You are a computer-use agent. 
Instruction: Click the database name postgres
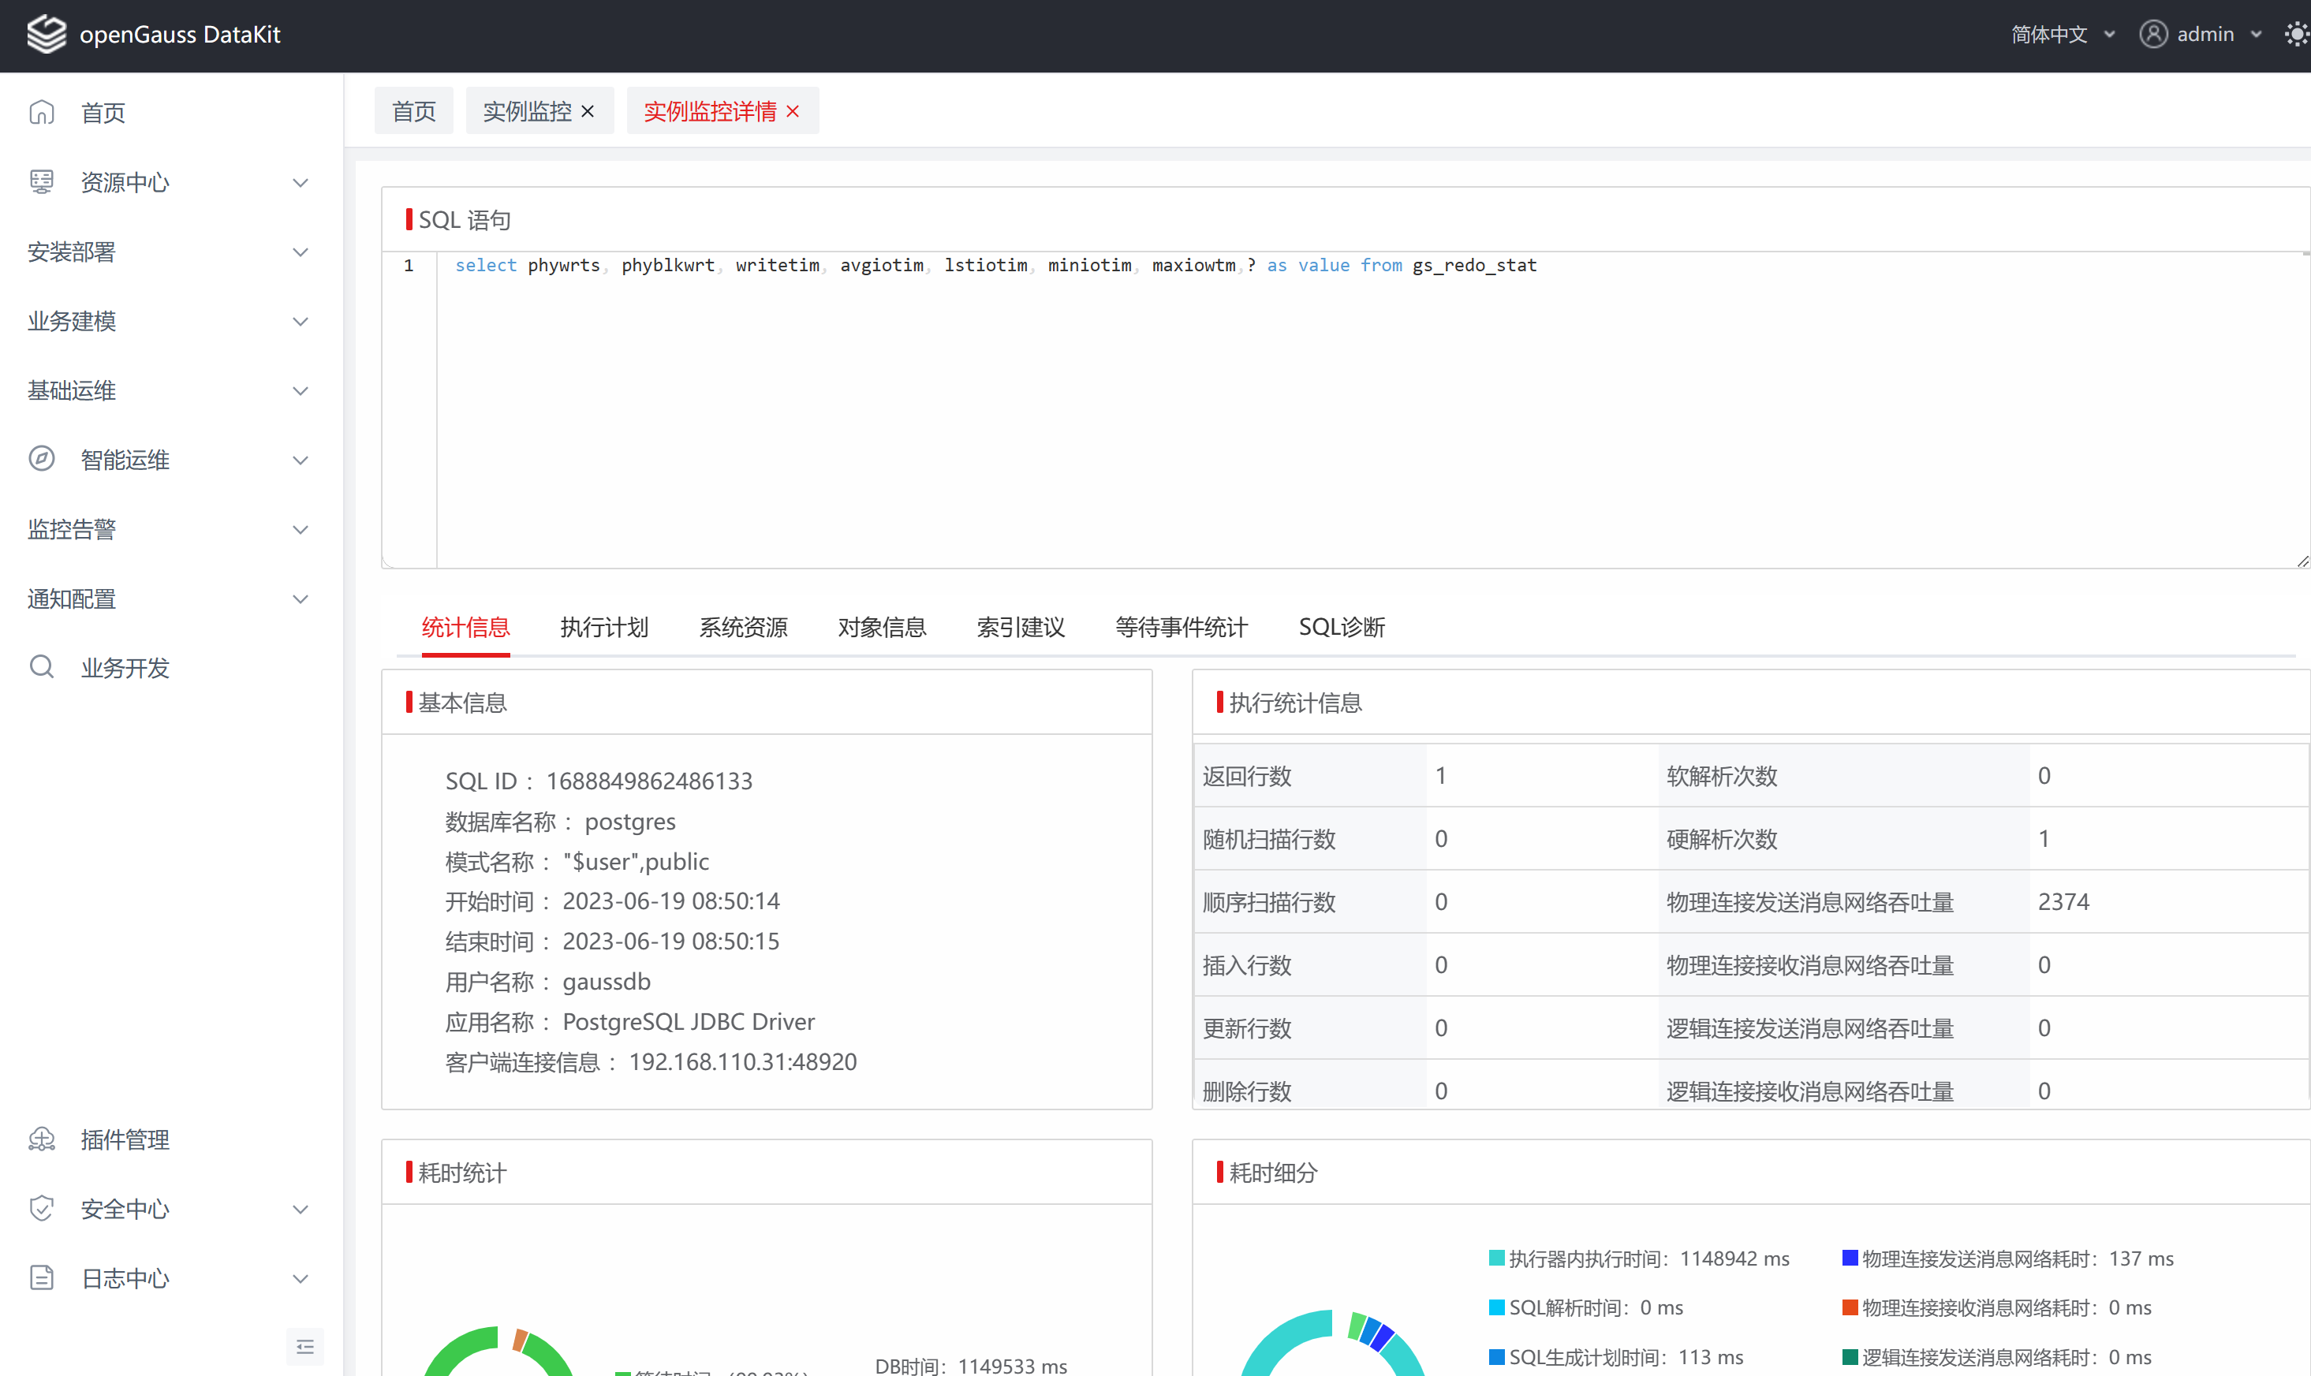pyautogui.click(x=629, y=822)
